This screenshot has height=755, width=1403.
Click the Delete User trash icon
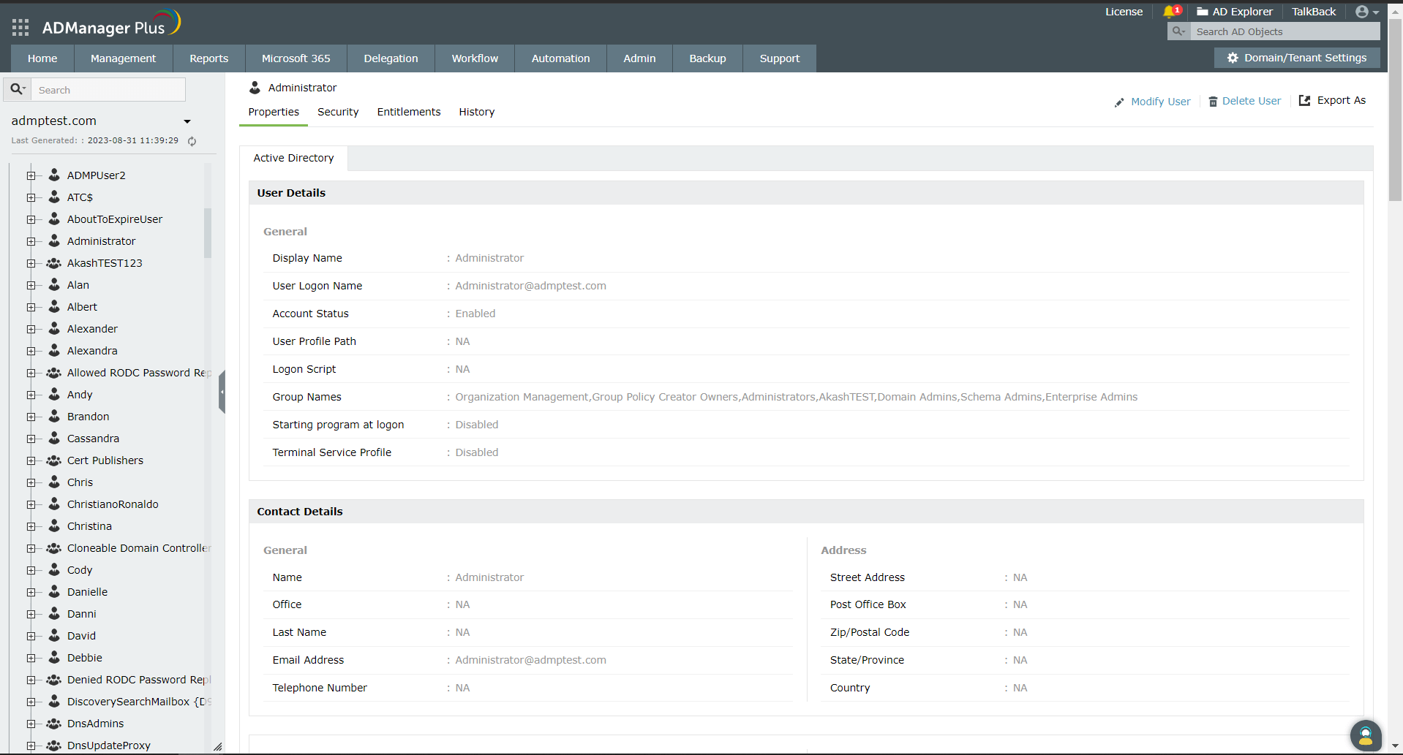pyautogui.click(x=1213, y=102)
